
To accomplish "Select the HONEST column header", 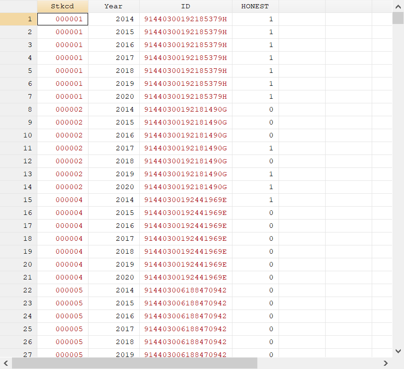I will coord(255,6).
